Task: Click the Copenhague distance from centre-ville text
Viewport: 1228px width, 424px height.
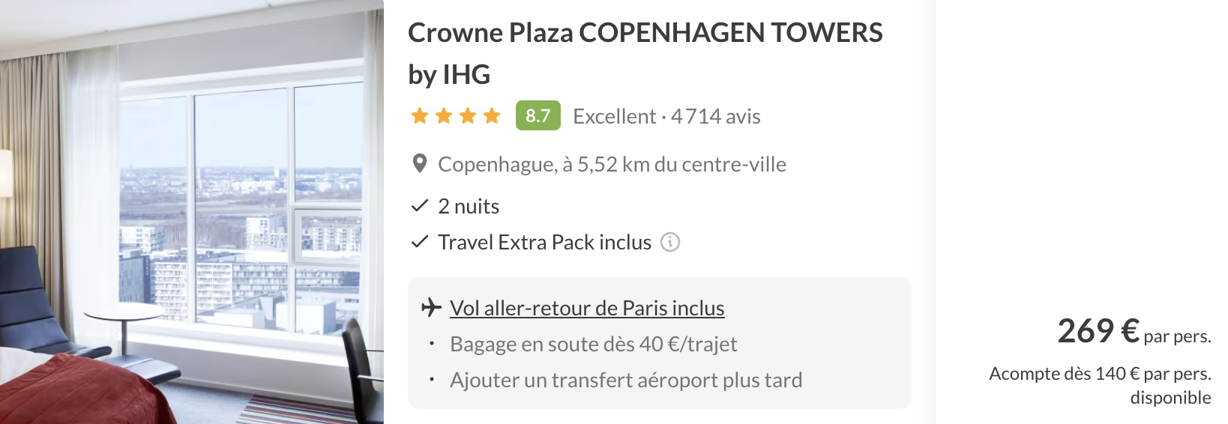Action: pos(612,164)
